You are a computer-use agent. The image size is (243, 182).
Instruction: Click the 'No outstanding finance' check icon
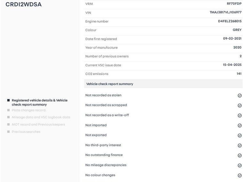tap(239, 155)
